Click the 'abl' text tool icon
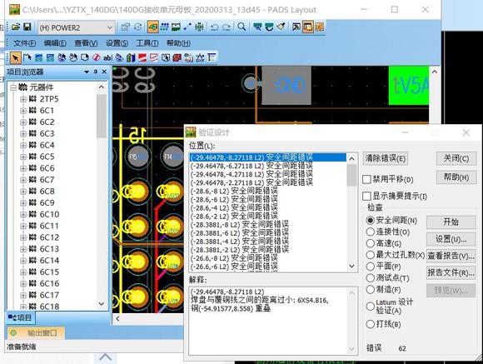 pos(107,57)
